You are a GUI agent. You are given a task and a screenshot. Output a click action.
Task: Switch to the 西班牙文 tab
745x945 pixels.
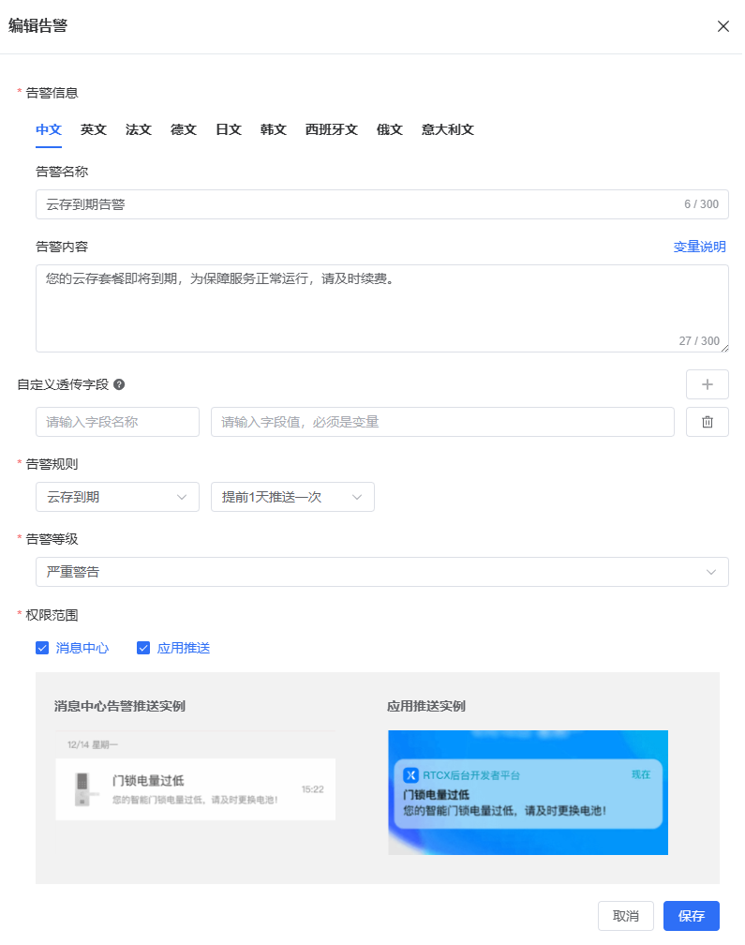(x=332, y=129)
